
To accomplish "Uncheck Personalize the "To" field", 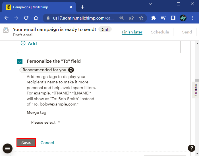I will click(20, 61).
